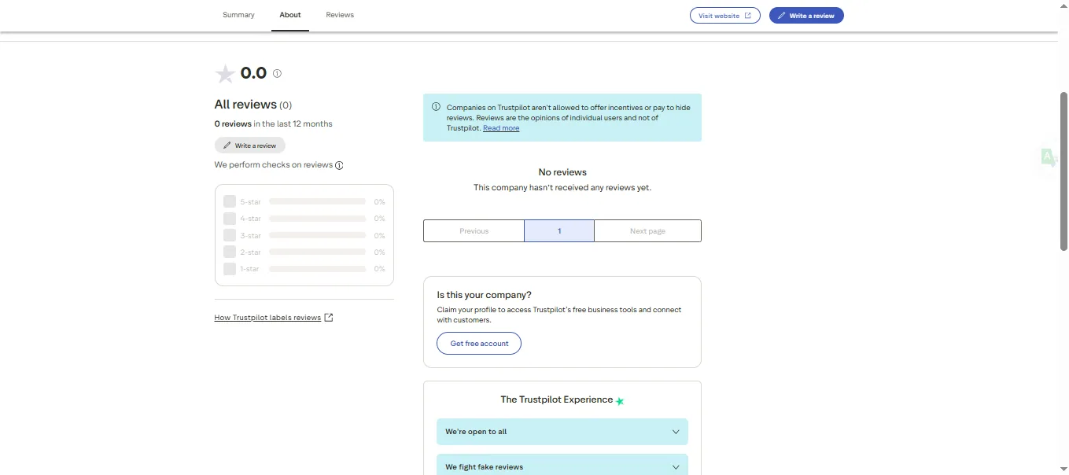Click the Next page pagination button
1069x475 pixels.
pyautogui.click(x=647, y=231)
